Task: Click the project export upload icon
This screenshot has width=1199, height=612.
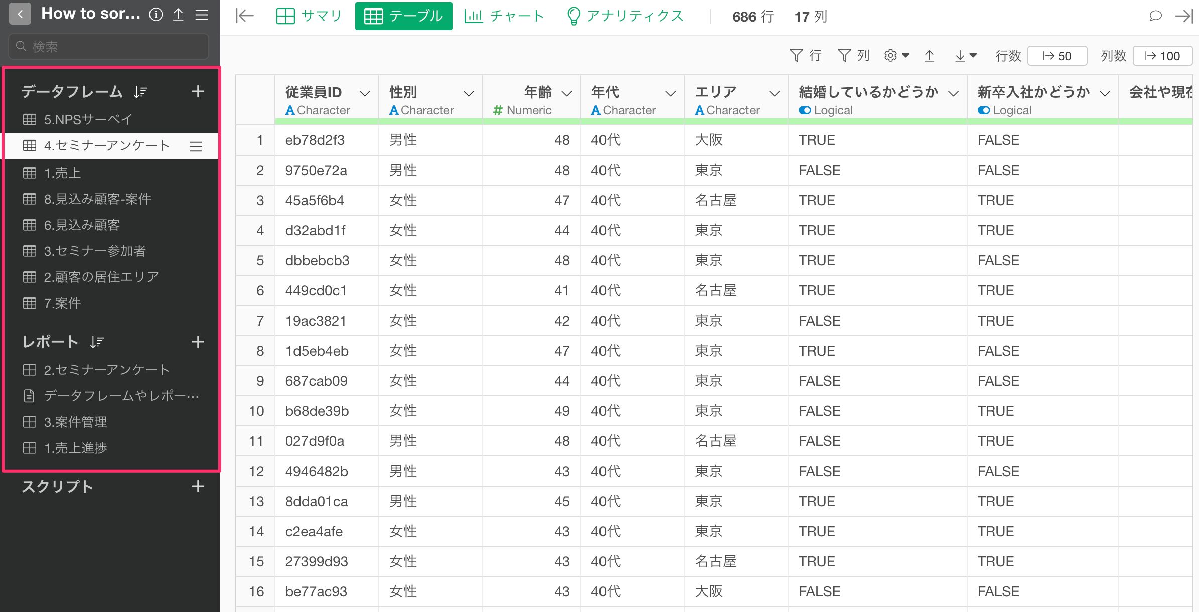Action: coord(178,15)
